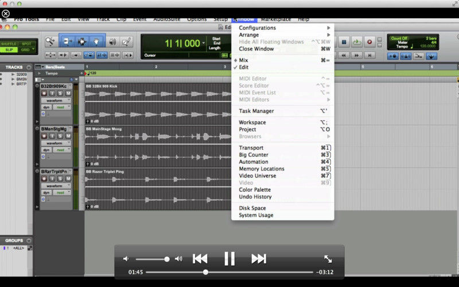The image size is (459, 287).
Task: Toggle the blue down-arrow MIDI Merge button
Action: 431,56
